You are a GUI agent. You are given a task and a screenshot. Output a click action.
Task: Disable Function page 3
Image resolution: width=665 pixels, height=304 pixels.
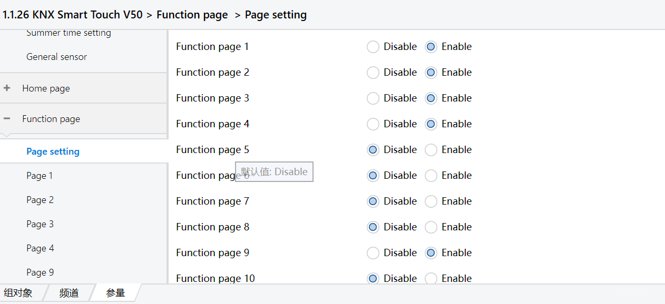(373, 98)
